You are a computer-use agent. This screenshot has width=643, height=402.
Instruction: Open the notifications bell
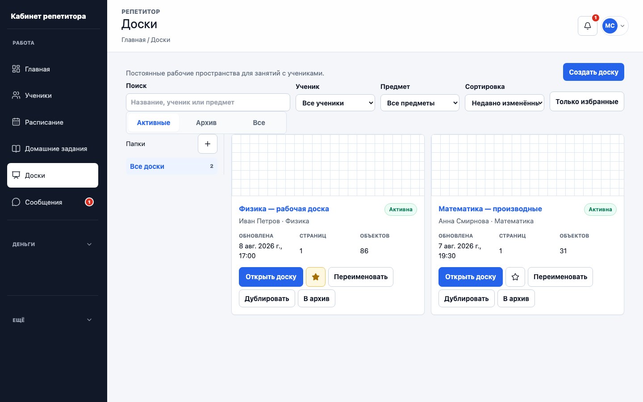click(587, 26)
